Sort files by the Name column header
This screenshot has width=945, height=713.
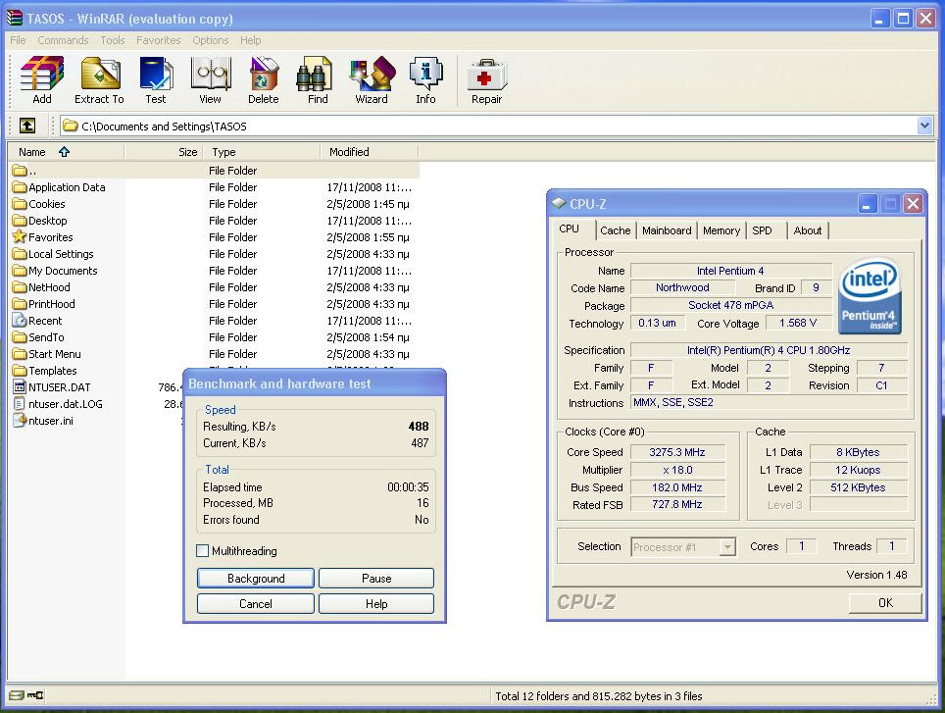coord(65,152)
